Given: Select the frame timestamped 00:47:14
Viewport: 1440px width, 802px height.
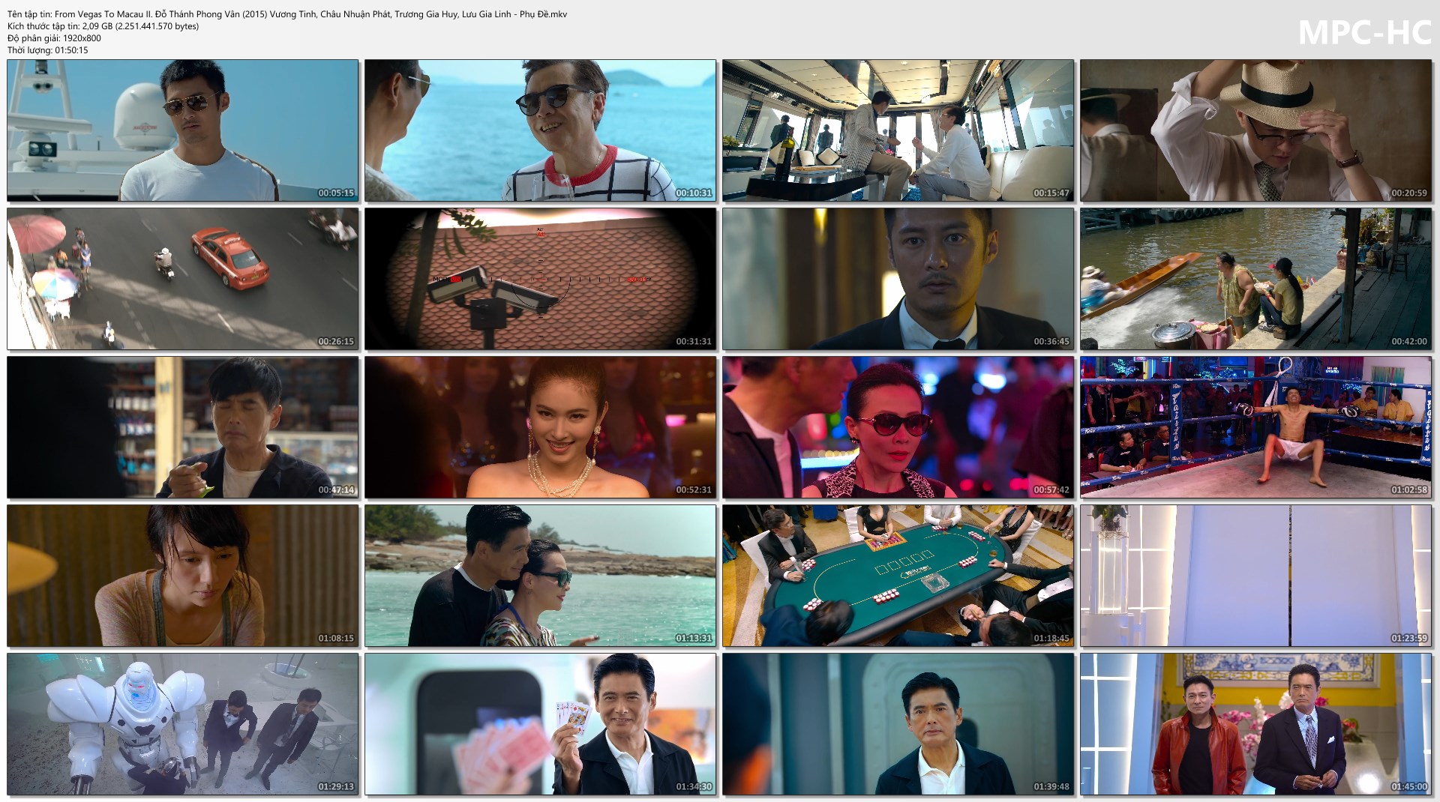Looking at the screenshot, I should 183,427.
